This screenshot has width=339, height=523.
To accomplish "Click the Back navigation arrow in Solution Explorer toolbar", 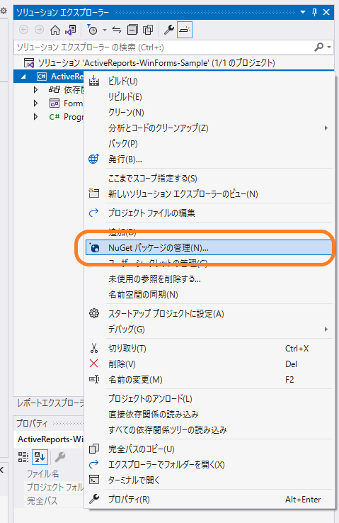I will tap(23, 30).
